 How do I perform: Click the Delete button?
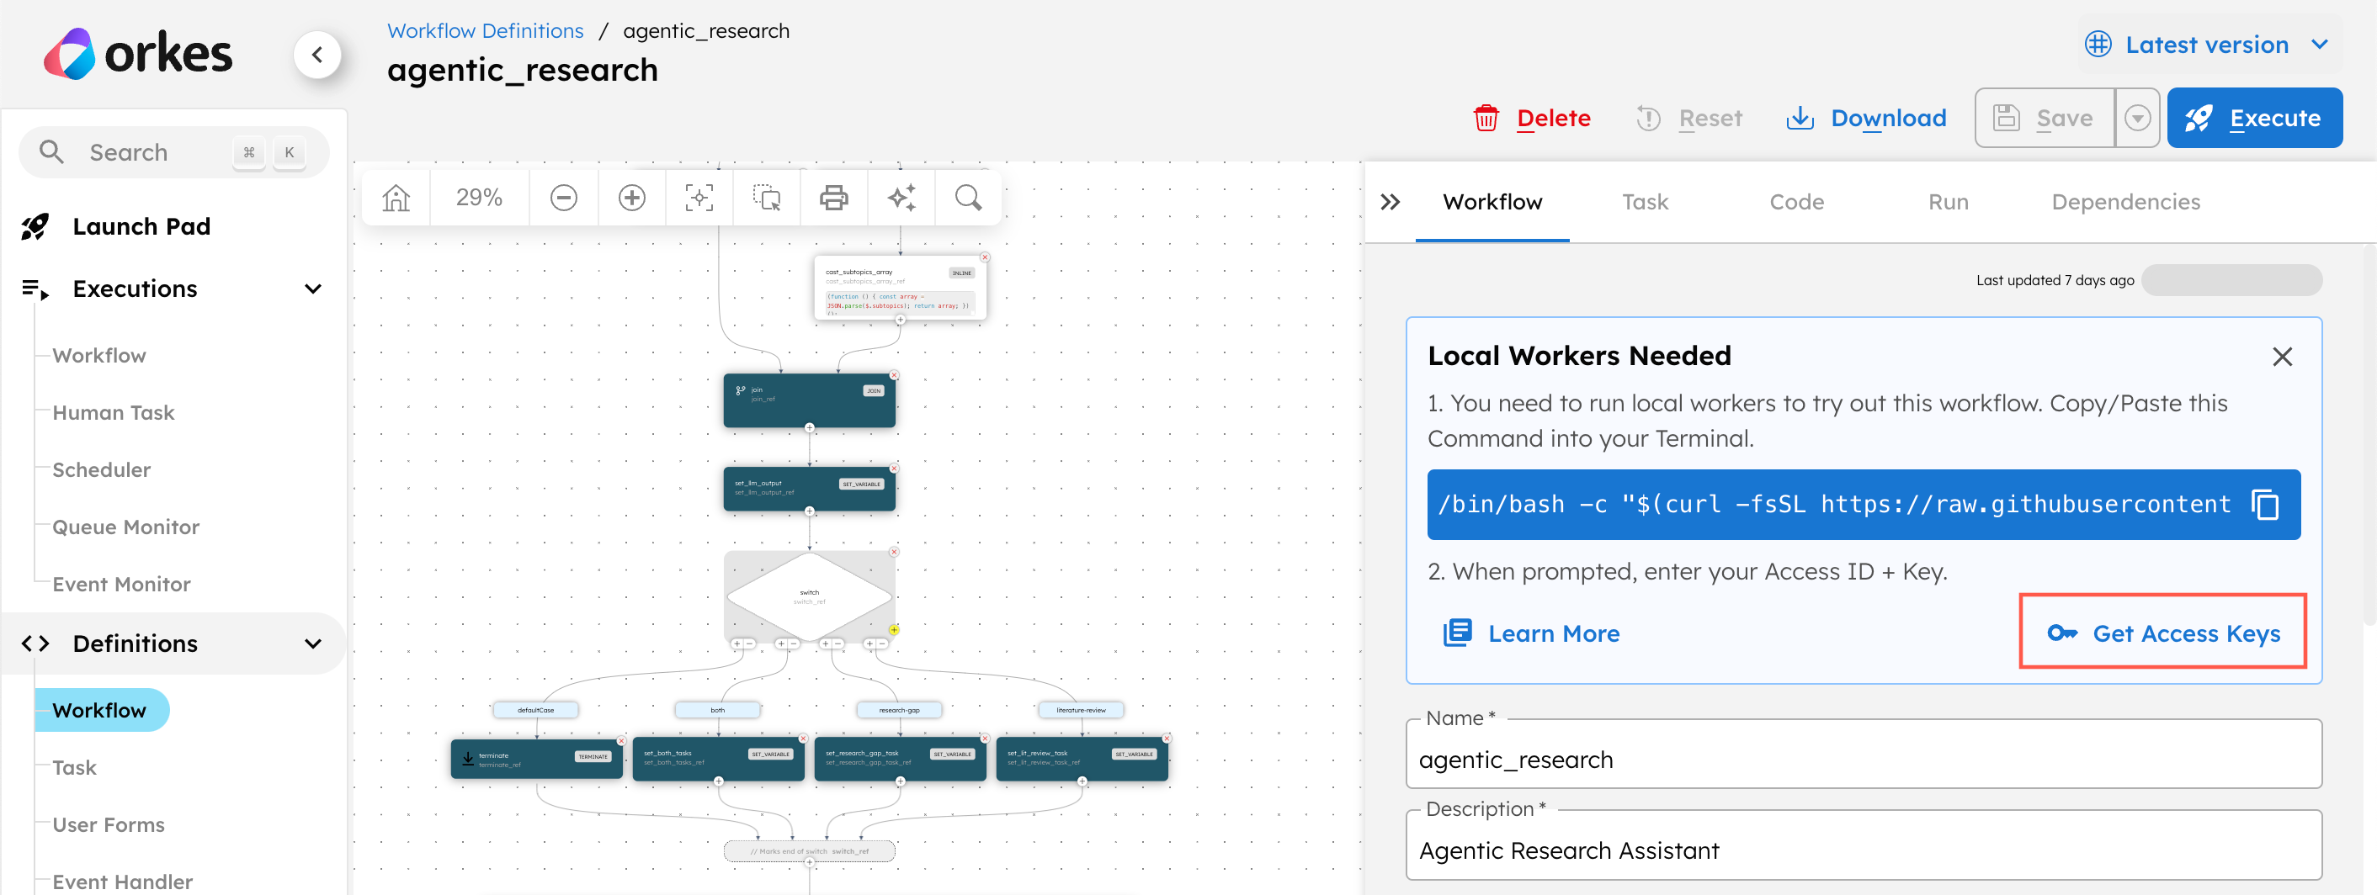[x=1533, y=118]
